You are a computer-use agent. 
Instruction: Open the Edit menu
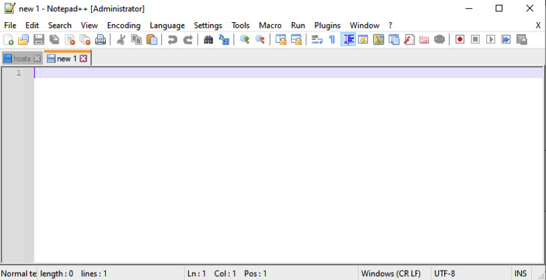(x=32, y=26)
